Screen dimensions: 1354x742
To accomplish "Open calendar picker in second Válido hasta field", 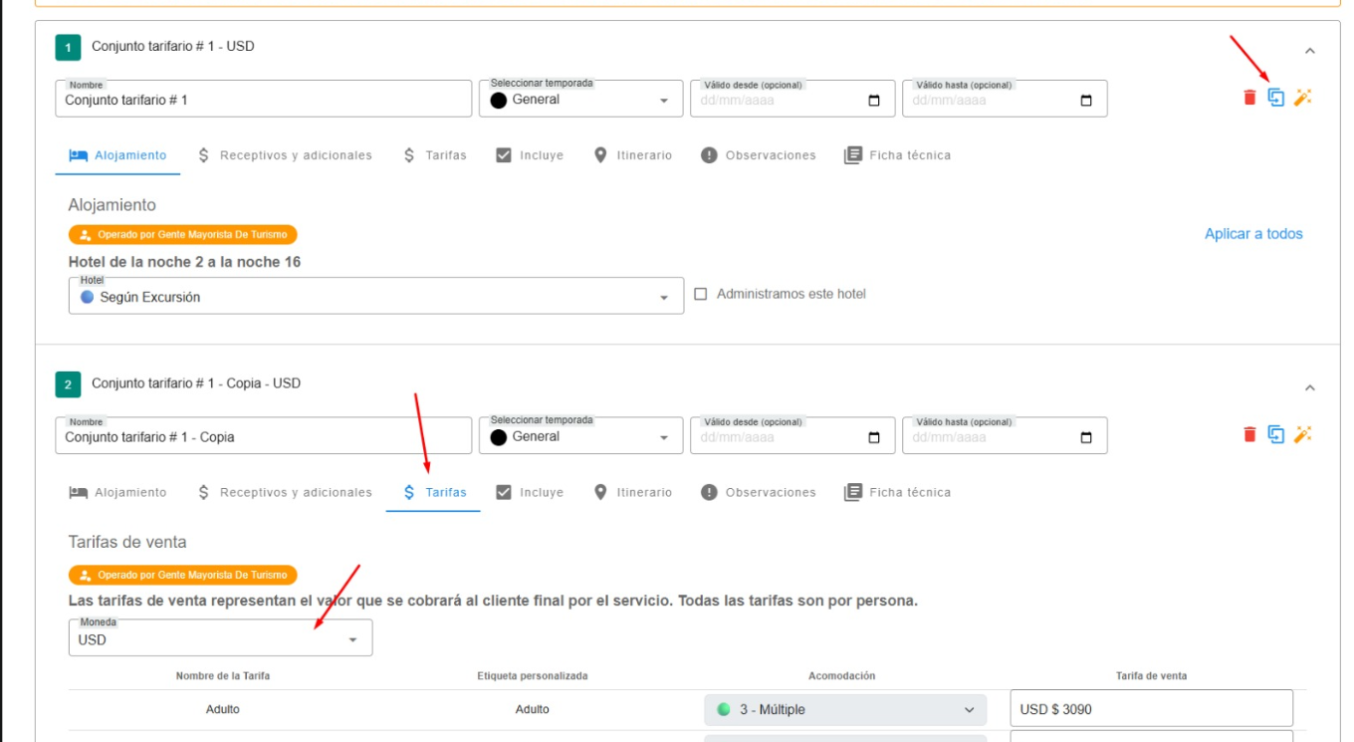I will pyautogui.click(x=1086, y=437).
